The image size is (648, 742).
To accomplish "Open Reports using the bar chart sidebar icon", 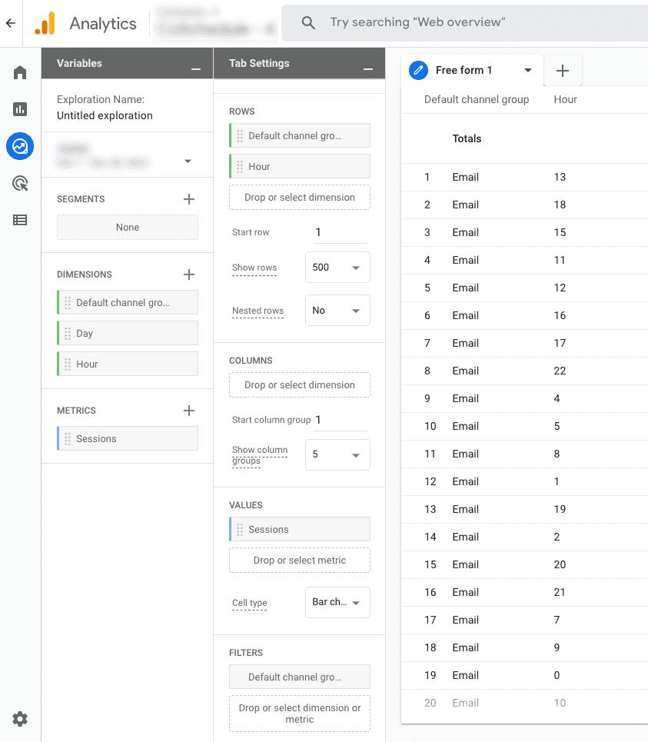I will pos(19,108).
